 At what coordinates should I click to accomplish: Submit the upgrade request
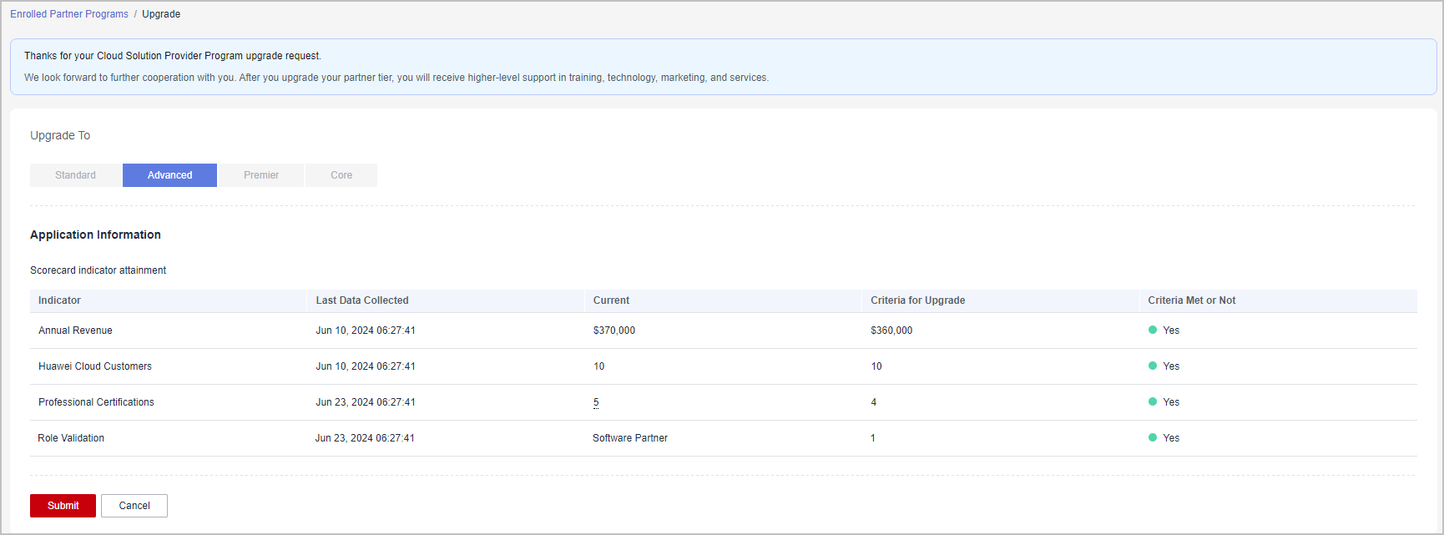63,506
